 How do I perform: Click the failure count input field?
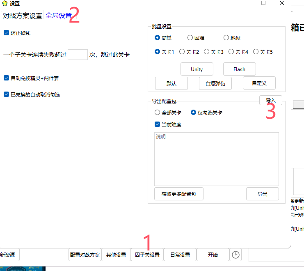coord(78,55)
